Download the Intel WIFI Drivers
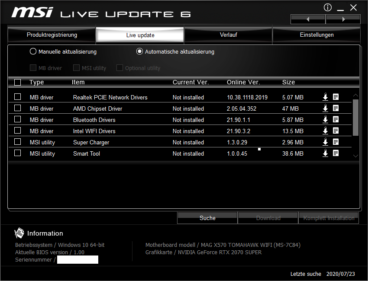The width and height of the screenshot is (368, 281). pos(325,131)
